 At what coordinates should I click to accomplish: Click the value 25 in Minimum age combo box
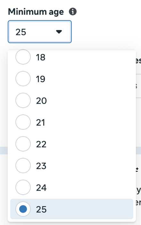[x=21, y=32]
